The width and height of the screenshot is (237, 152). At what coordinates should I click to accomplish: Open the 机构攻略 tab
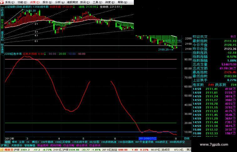pos(56,145)
